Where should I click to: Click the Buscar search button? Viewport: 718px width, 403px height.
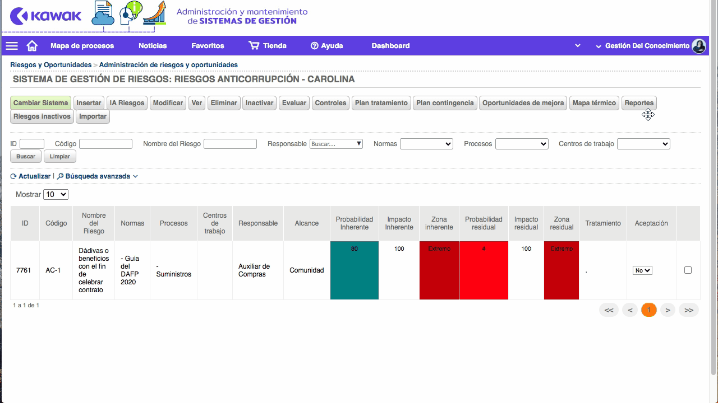tap(26, 157)
